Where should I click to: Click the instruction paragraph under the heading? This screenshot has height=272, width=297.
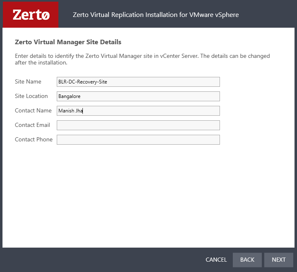pyautogui.click(x=142, y=60)
